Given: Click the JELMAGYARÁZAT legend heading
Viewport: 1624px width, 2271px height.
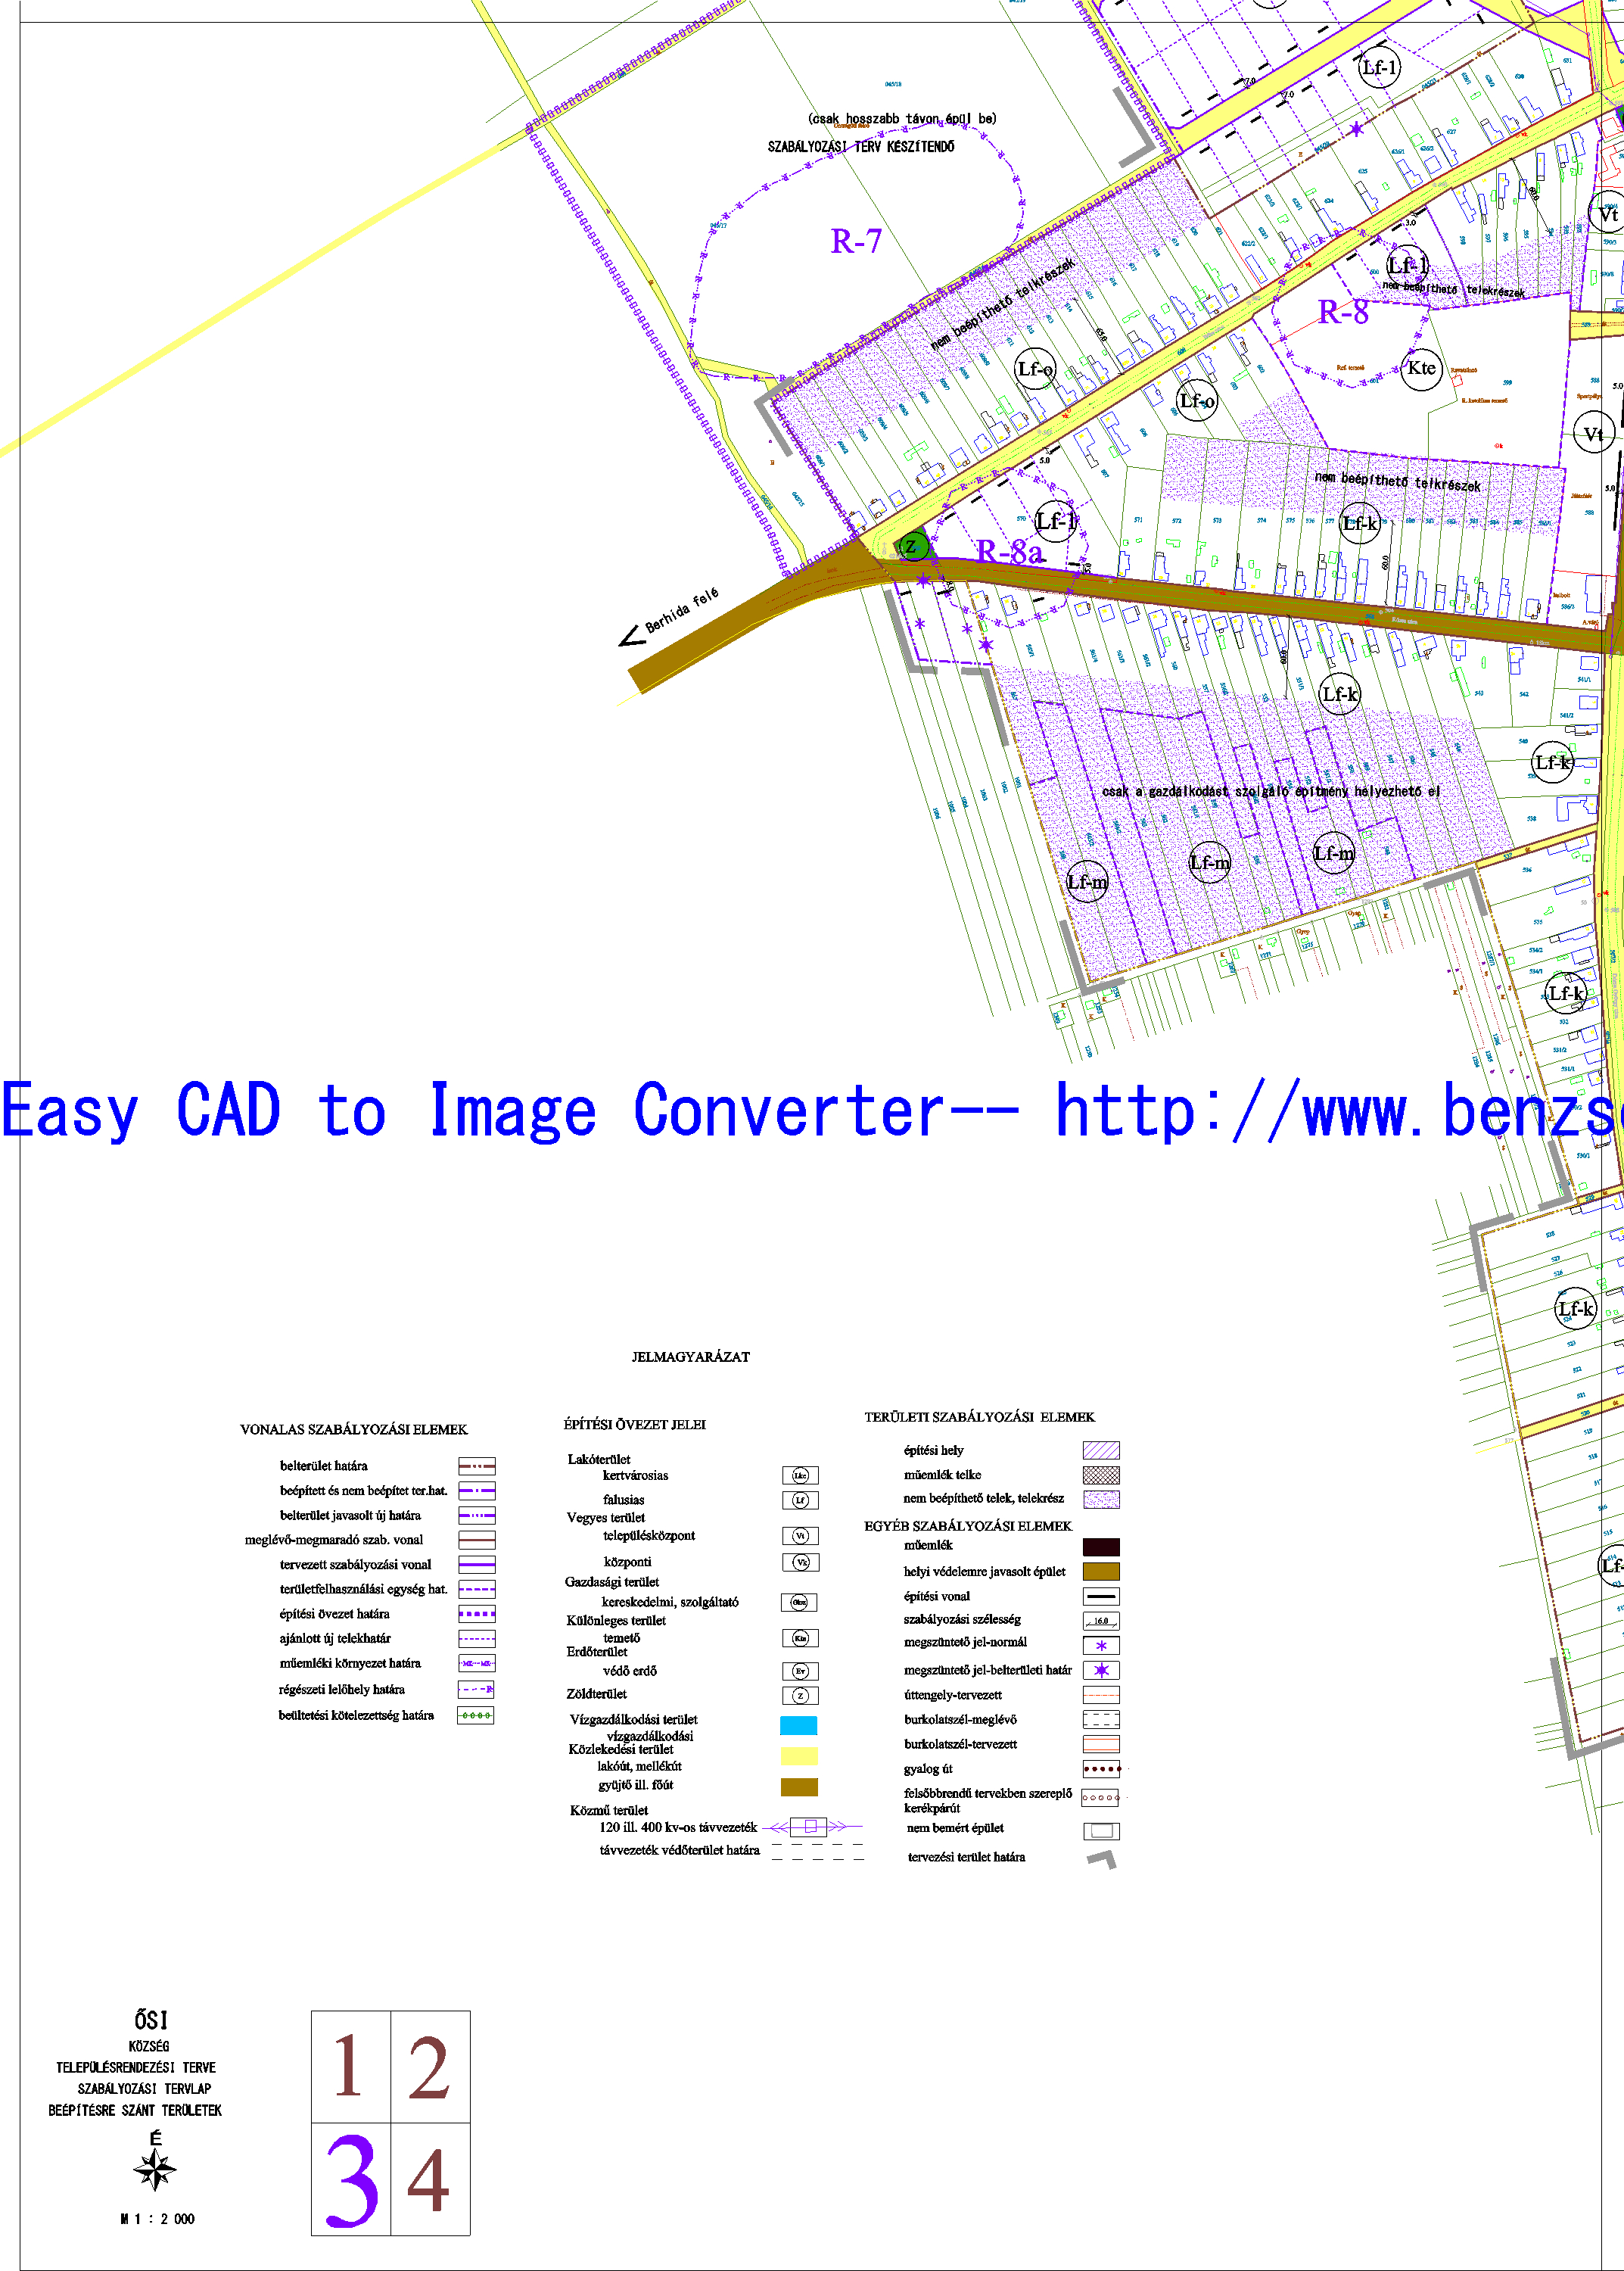Looking at the screenshot, I should tap(690, 1357).
